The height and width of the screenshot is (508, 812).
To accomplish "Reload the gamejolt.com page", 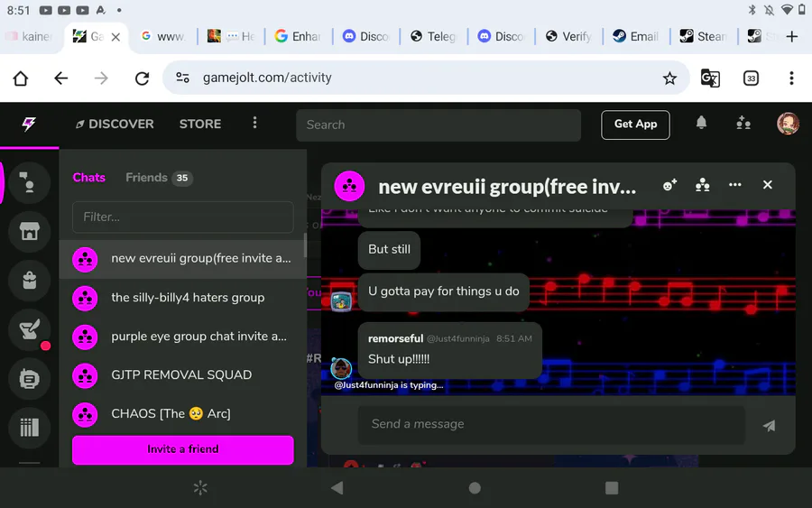I will coord(142,79).
